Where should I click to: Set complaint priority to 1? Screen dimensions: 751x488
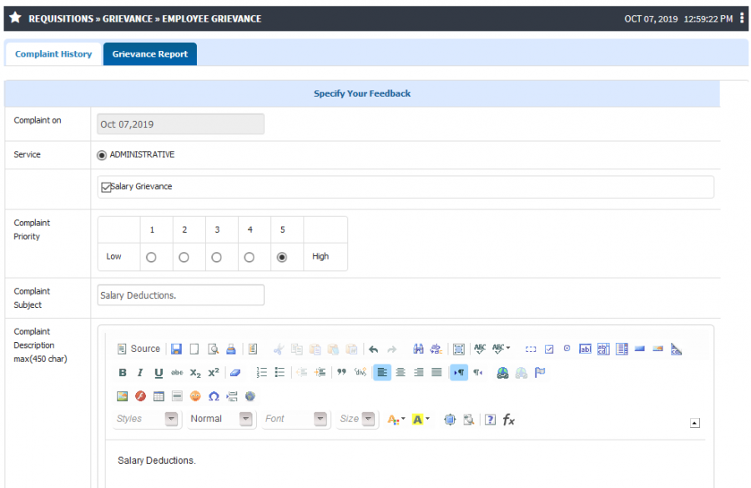pyautogui.click(x=151, y=257)
